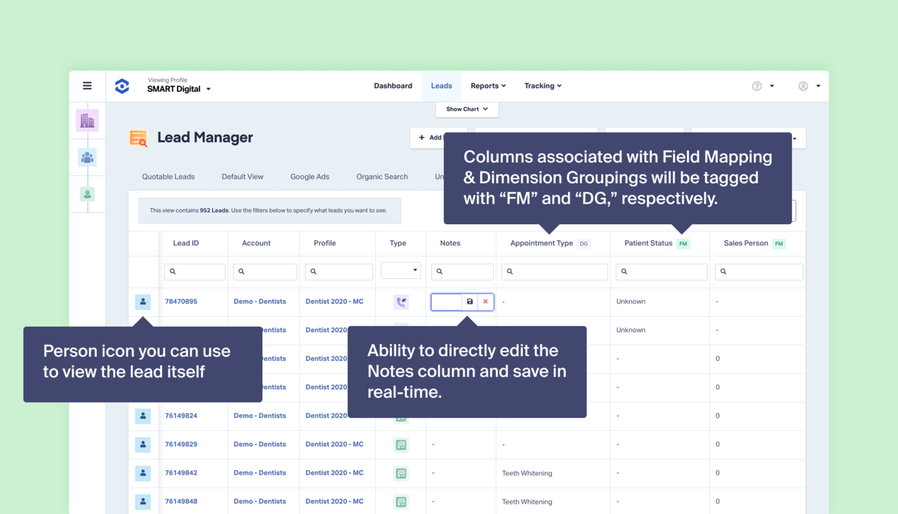Open the Type filter dropdown
898x514 pixels.
point(400,270)
